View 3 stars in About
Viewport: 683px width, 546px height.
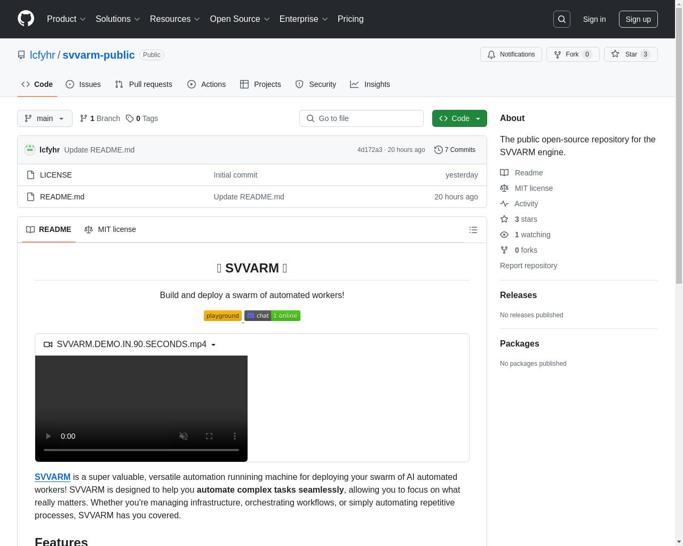click(519, 219)
